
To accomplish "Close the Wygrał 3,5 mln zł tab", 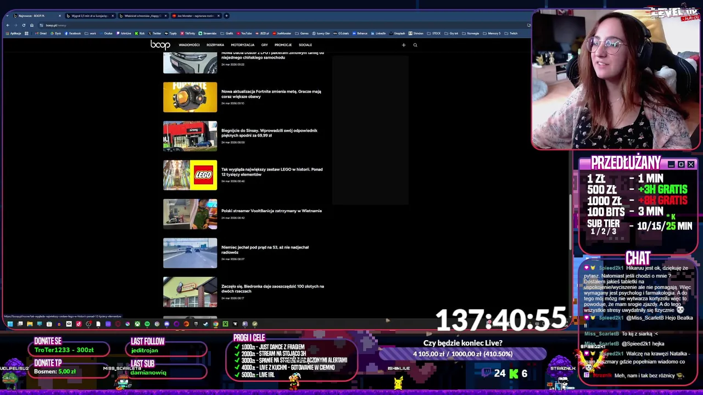I will point(113,15).
